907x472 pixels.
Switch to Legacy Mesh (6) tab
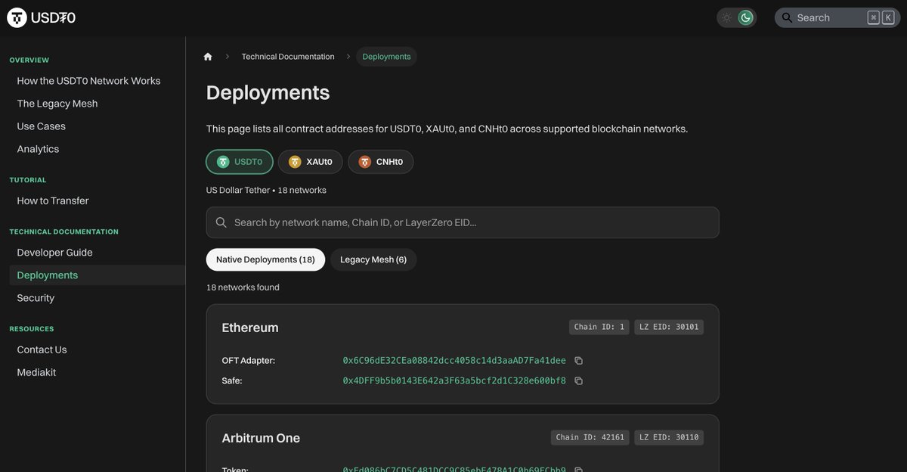373,259
